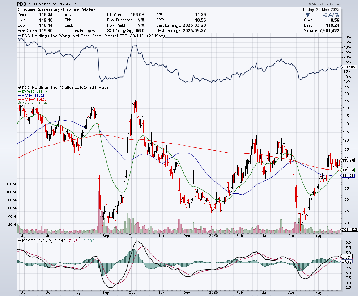
Task: Click the 120M label on the volume scale
Action: coord(12,184)
